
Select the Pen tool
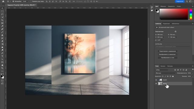[x=2, y=53]
